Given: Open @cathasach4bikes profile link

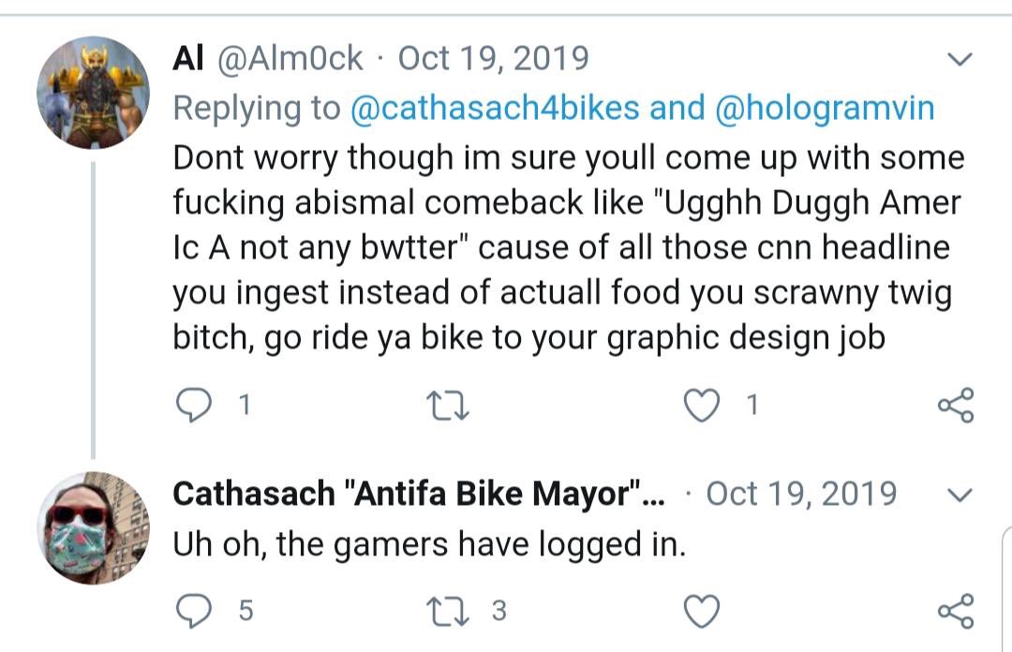Looking at the screenshot, I should 495,108.
